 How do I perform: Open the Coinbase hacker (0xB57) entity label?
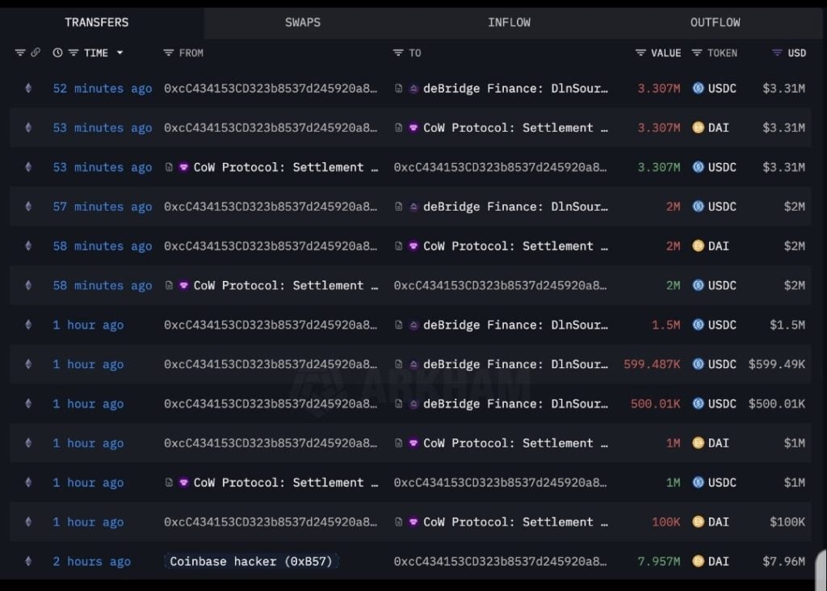(x=251, y=561)
